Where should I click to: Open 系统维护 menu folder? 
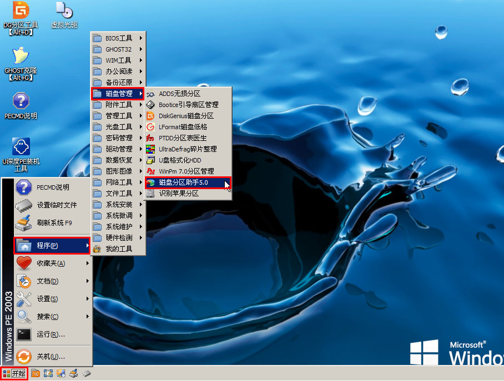pyautogui.click(x=118, y=227)
